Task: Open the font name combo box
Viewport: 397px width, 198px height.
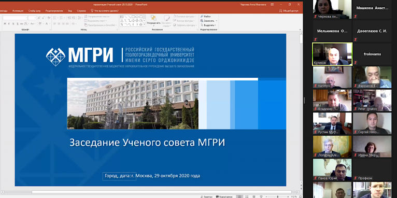Action: pyautogui.click(x=15, y=18)
